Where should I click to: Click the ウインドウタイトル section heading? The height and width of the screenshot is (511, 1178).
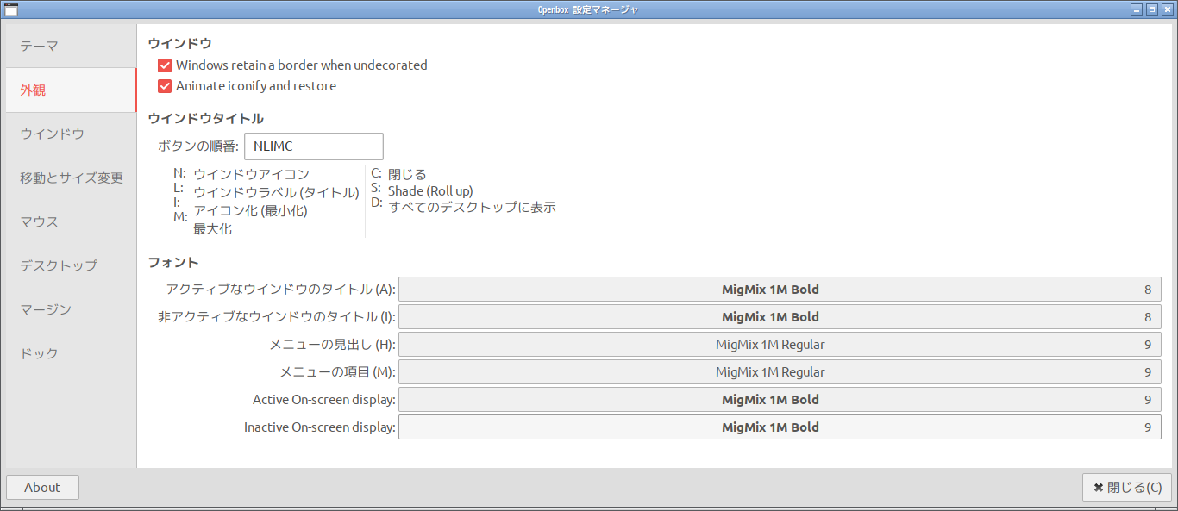(206, 119)
